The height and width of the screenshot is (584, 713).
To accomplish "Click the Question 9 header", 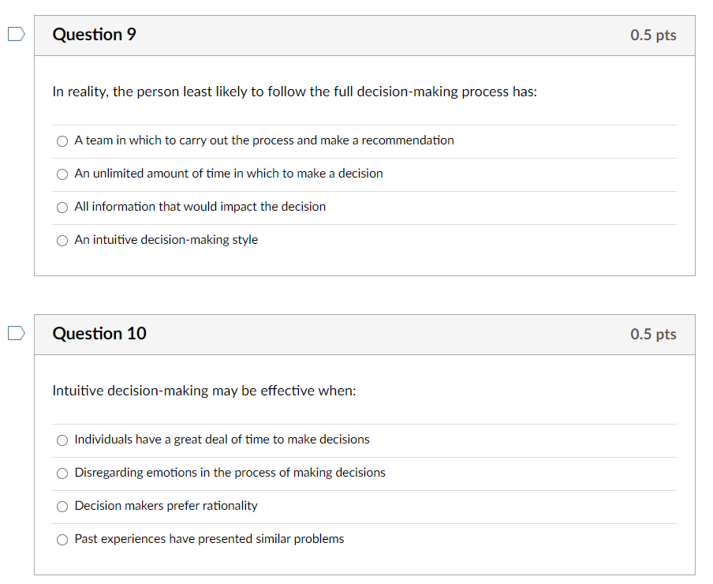I will pyautogui.click(x=94, y=35).
